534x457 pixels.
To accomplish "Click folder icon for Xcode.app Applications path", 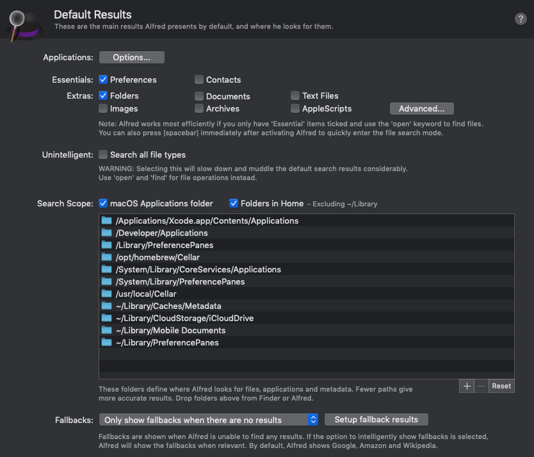I will click(106, 220).
